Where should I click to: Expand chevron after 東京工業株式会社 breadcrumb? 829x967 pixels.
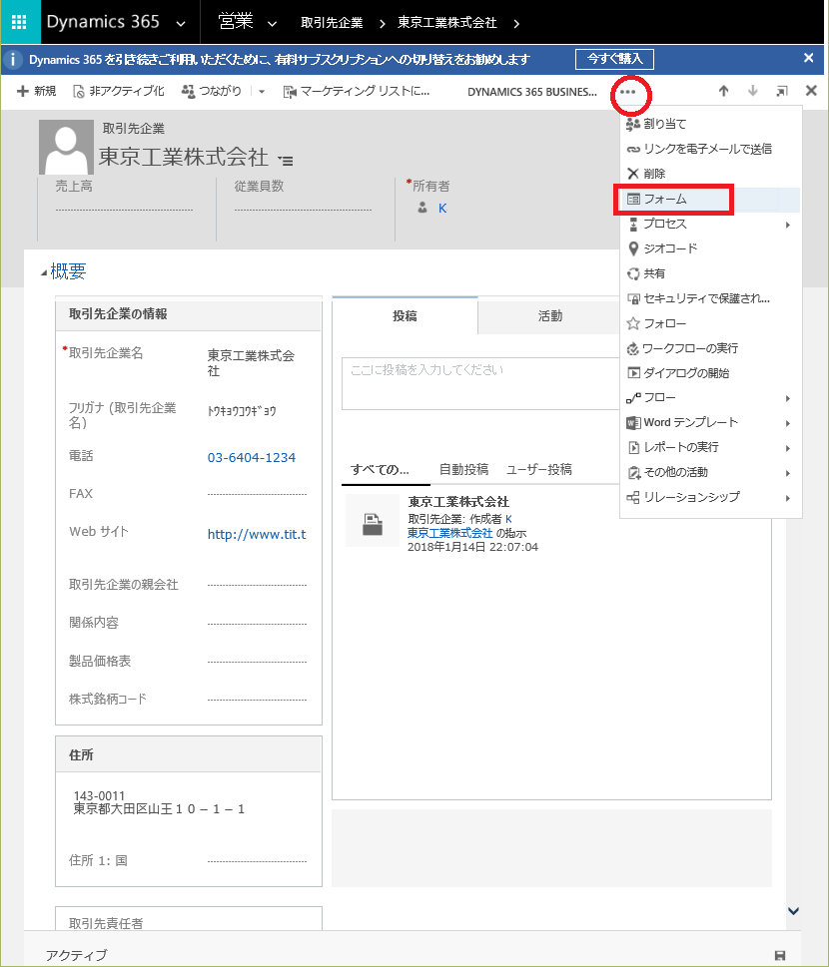(516, 23)
